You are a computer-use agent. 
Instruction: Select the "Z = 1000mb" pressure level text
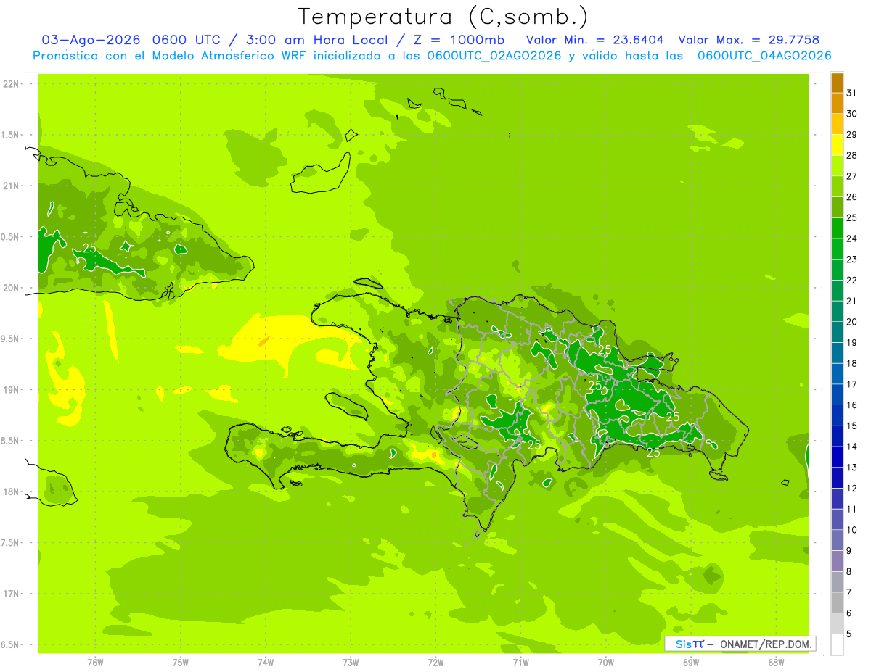[x=459, y=40]
